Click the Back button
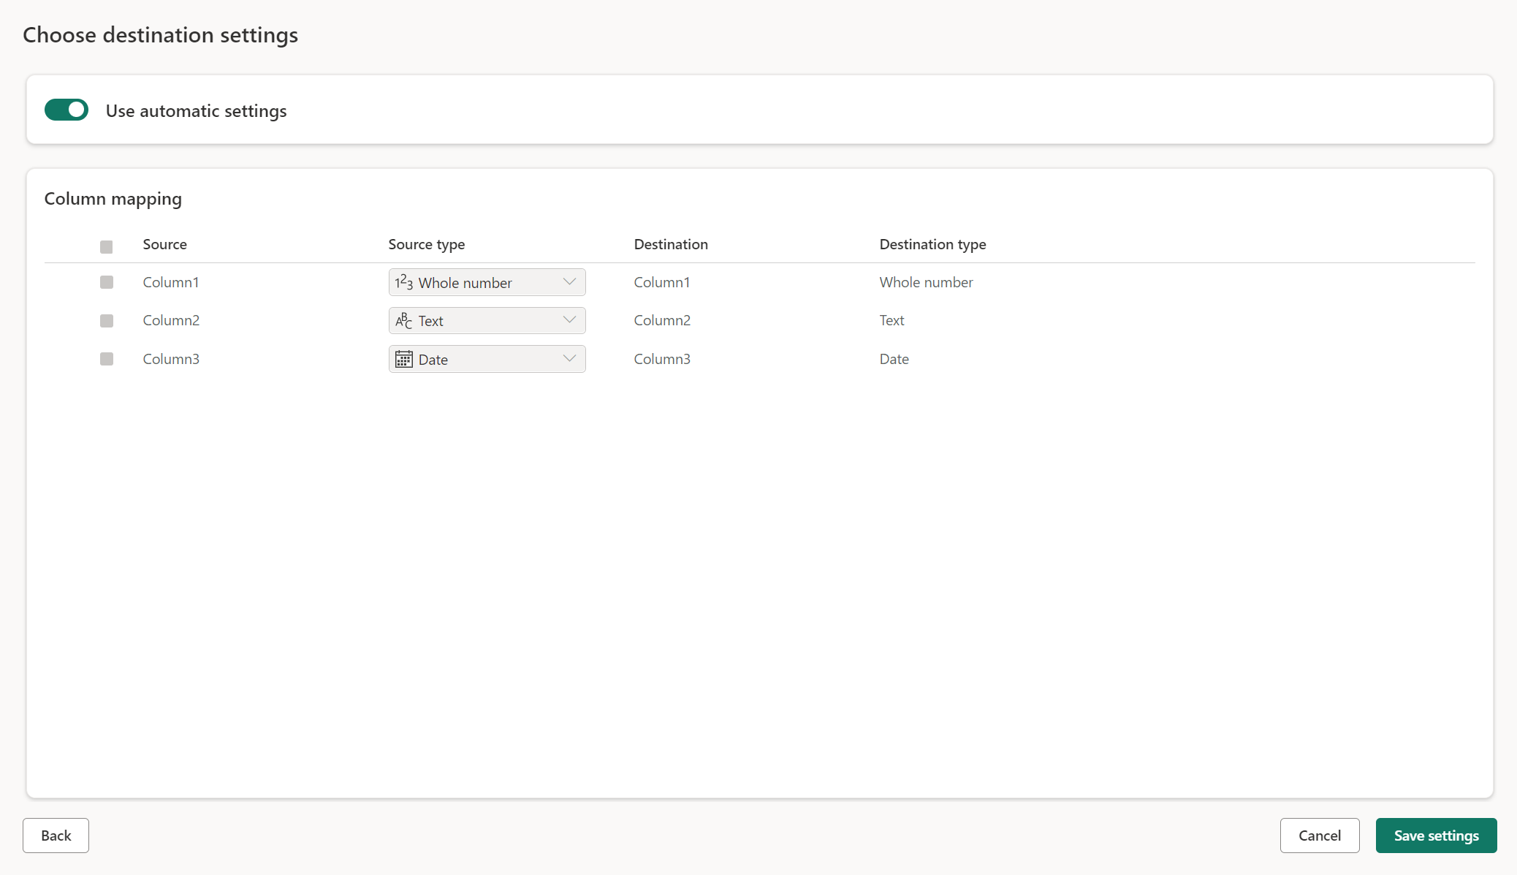This screenshot has height=875, width=1517. coord(56,834)
